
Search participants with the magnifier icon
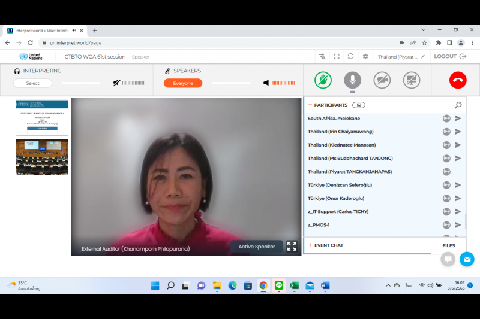coord(458,105)
